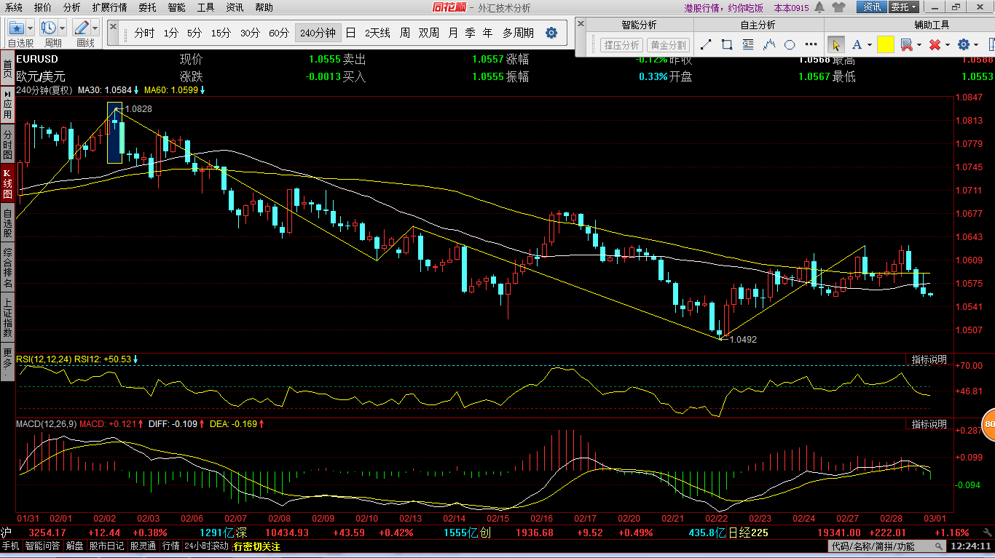Activate the arrow pointer tool
Screen dimensions: 995x558
coord(836,44)
